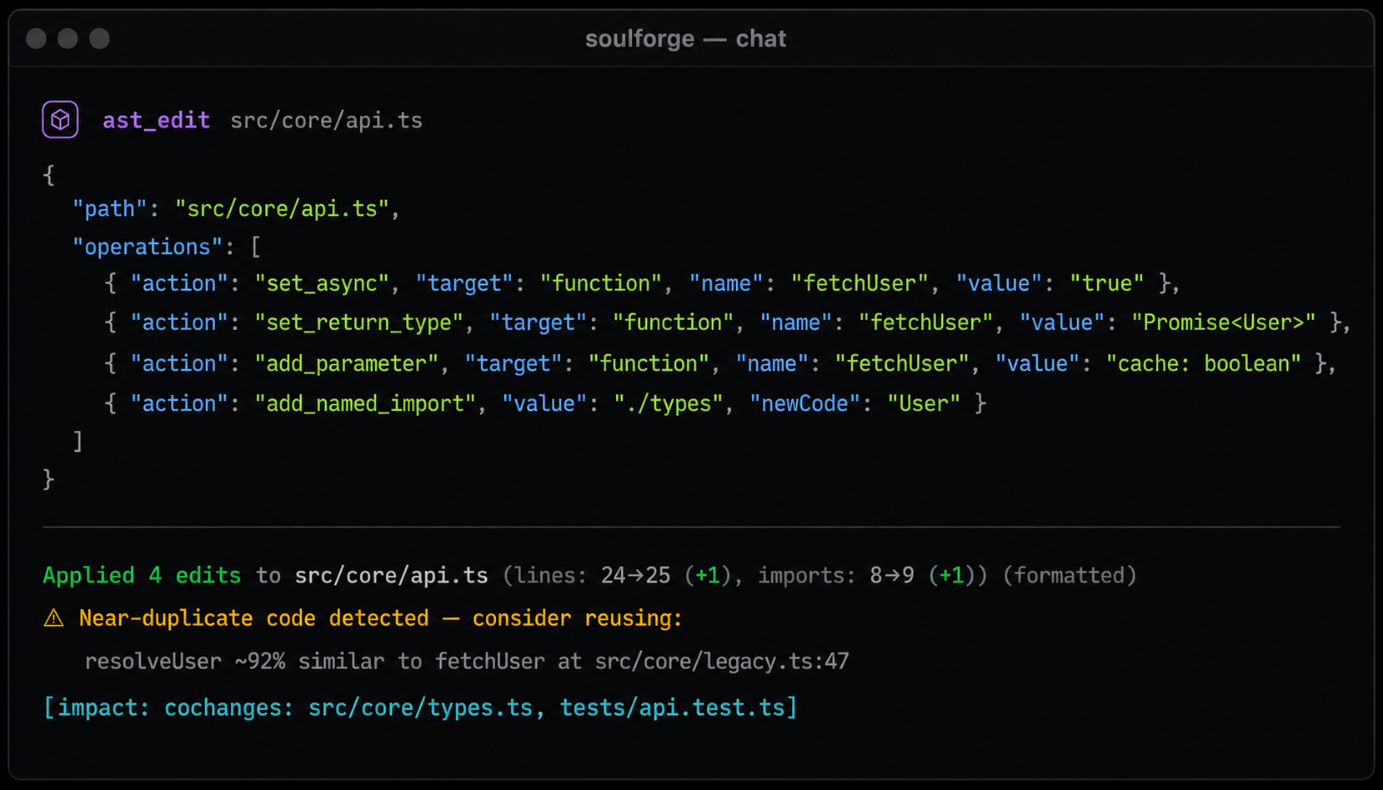Select the "ast_edit" tool name label
Image resolution: width=1383 pixels, height=790 pixels.
click(156, 121)
